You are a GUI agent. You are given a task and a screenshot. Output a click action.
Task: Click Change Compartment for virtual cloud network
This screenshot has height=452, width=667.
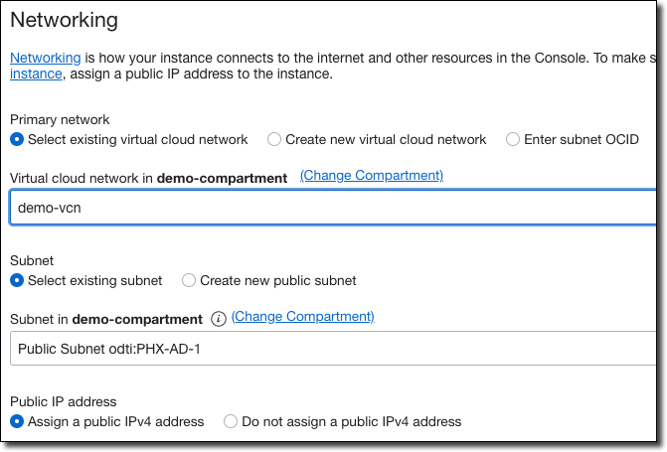[372, 176]
